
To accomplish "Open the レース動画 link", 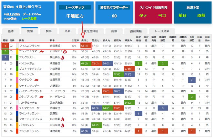I will 29,19.
